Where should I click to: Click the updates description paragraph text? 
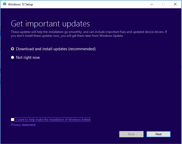[89, 34]
